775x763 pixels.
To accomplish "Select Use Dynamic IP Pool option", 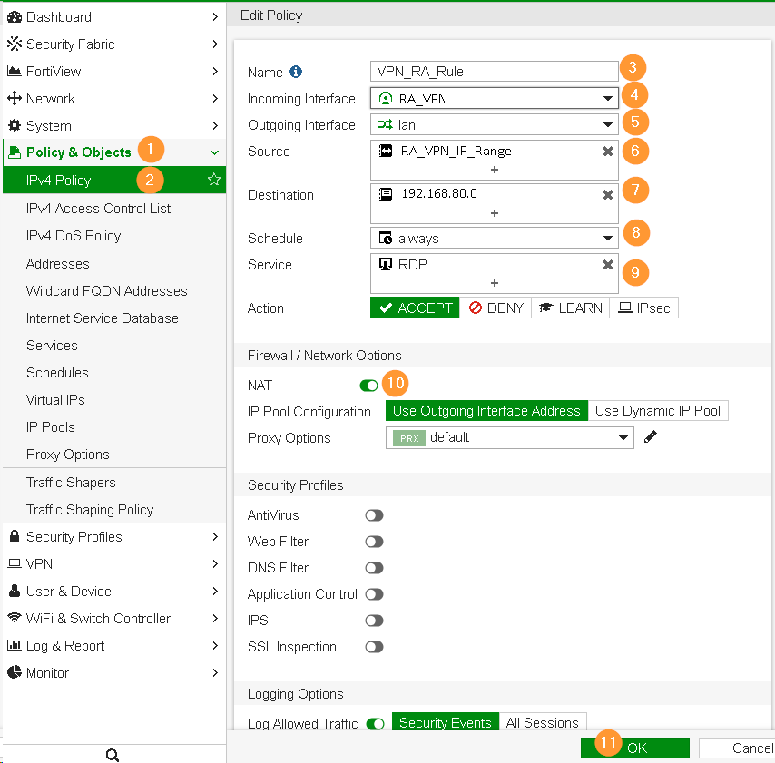I will coord(658,411).
